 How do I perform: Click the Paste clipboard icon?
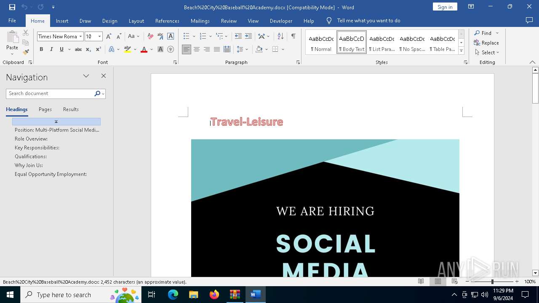12,37
